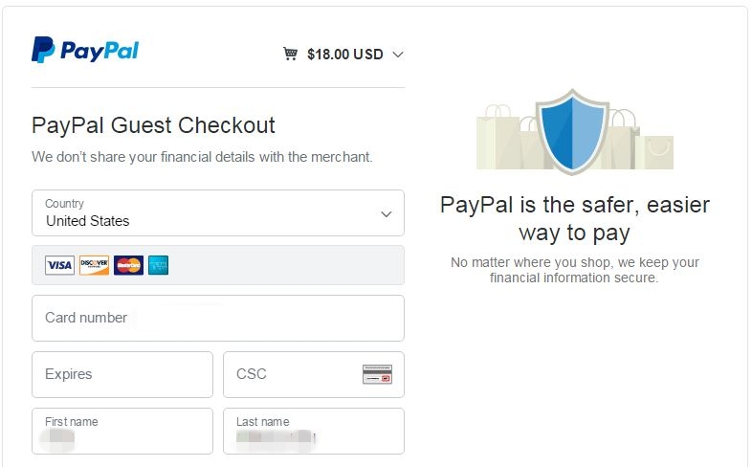This screenshot has width=752, height=467.
Task: Click into the CSC field
Action: 314,374
